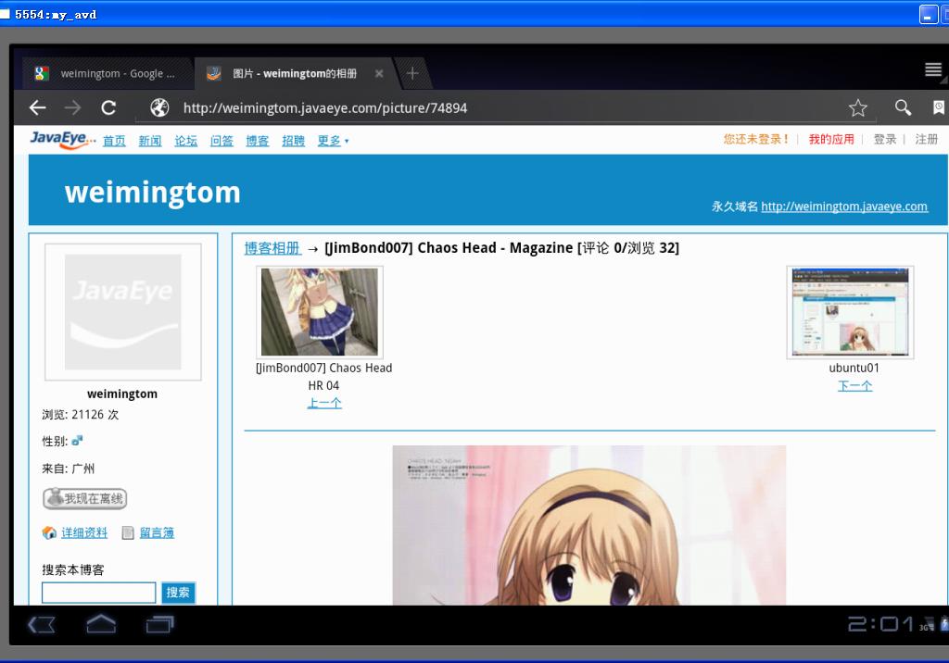
Task: Open browser menu with hamburger icon
Action: click(x=933, y=70)
